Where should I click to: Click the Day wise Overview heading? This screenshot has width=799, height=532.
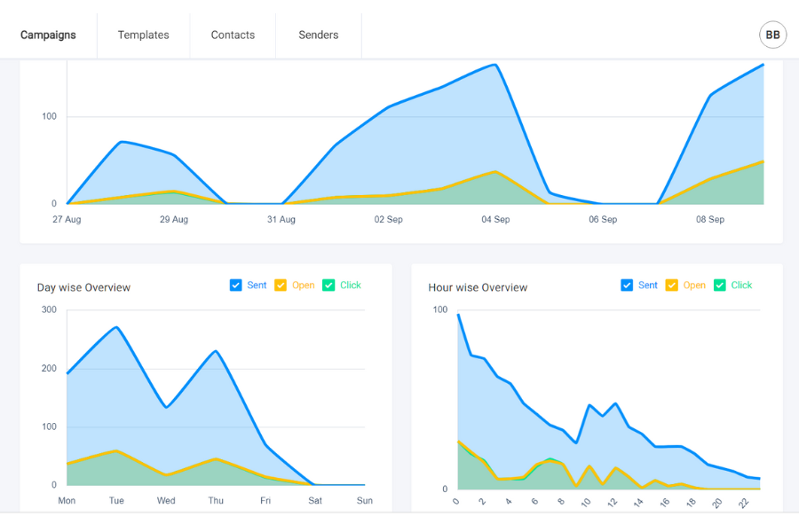(x=83, y=287)
